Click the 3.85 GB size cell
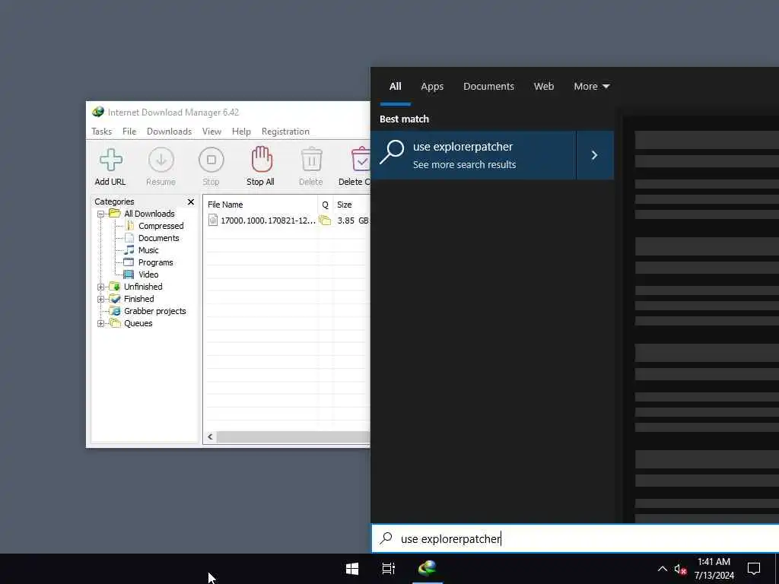 (x=352, y=221)
